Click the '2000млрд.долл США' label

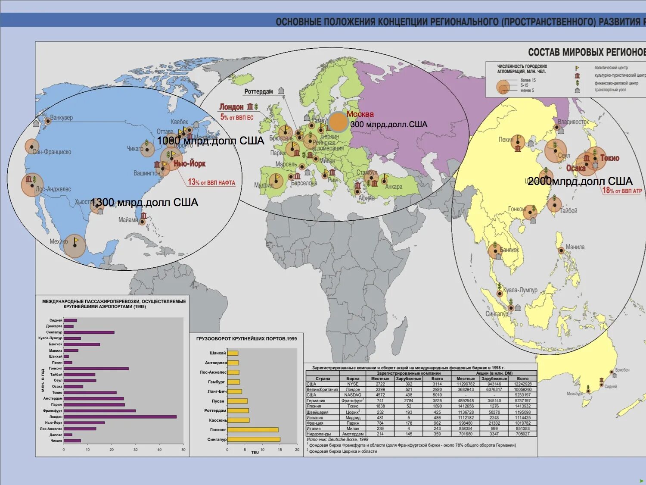point(580,181)
